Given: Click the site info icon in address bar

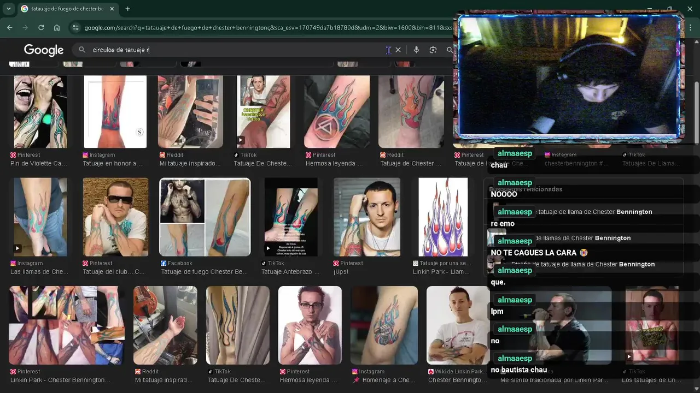Looking at the screenshot, I should pos(75,27).
